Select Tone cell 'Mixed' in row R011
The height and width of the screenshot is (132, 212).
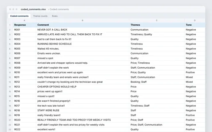pos(195,77)
